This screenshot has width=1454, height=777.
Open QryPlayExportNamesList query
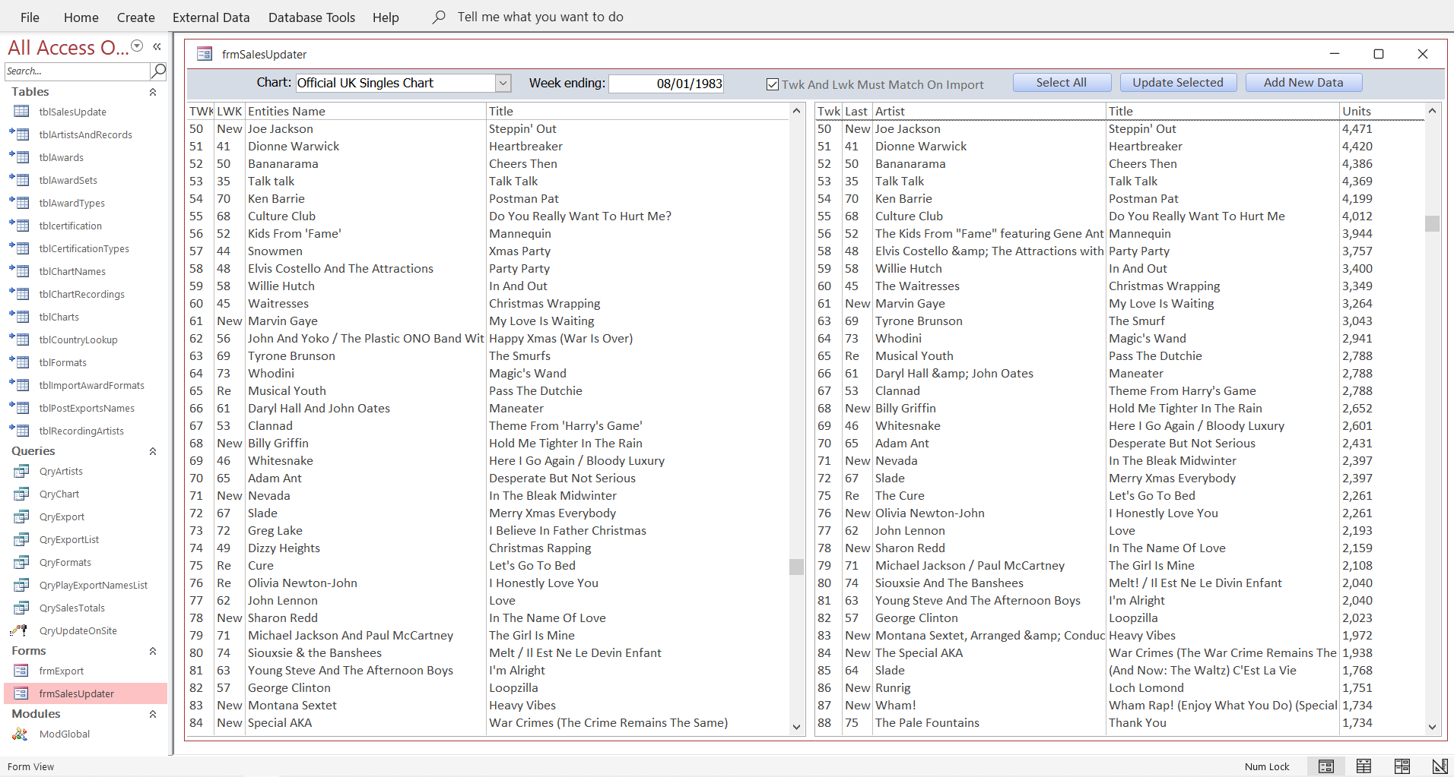94,586
